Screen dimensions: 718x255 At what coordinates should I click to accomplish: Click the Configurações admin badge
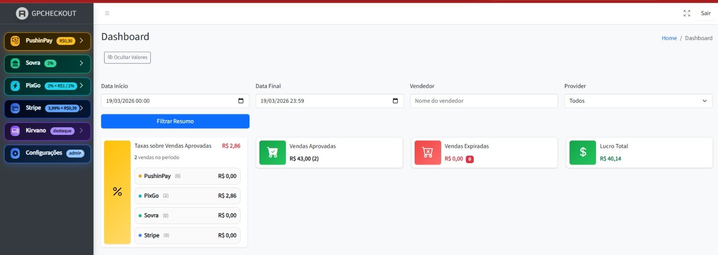75,153
